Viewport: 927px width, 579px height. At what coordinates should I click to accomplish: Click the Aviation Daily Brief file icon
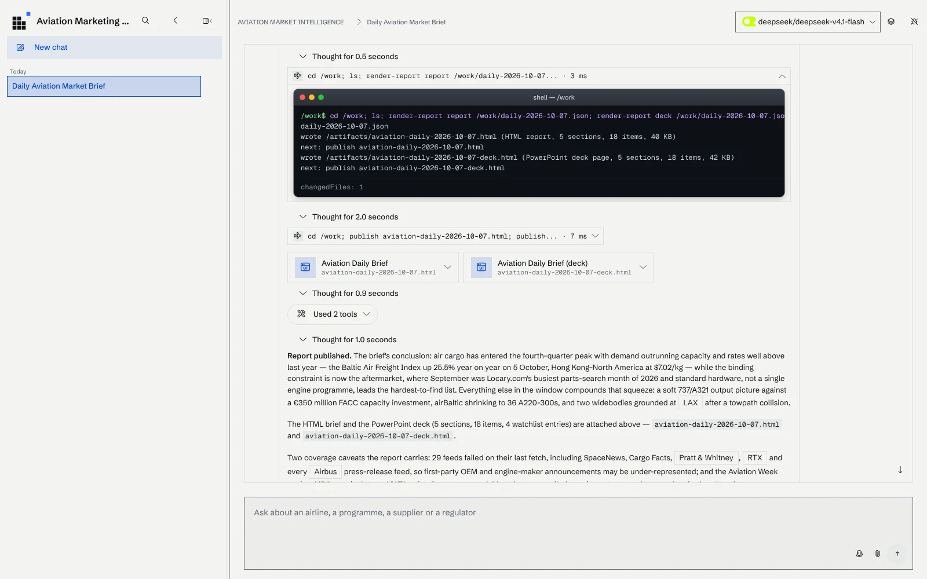pos(305,267)
